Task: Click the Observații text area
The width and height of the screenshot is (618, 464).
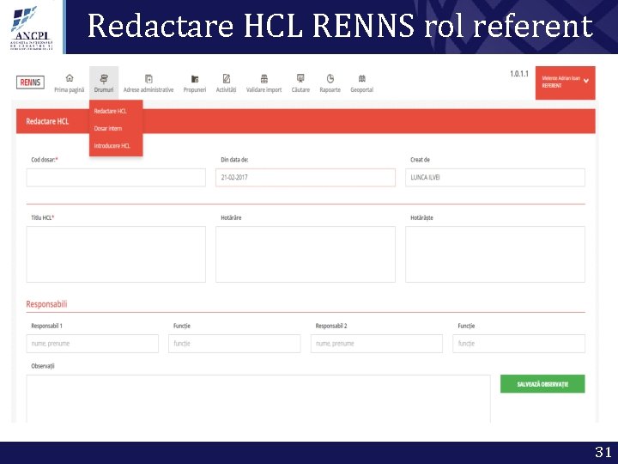Action: coord(258,399)
